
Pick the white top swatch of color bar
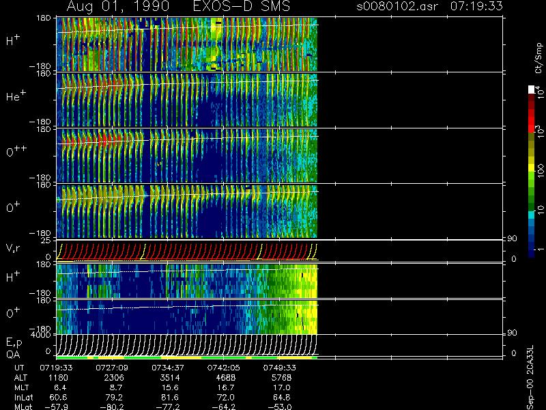[532, 90]
